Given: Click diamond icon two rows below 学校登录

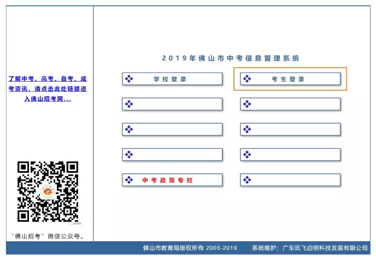Looking at the screenshot, I should click(x=128, y=129).
